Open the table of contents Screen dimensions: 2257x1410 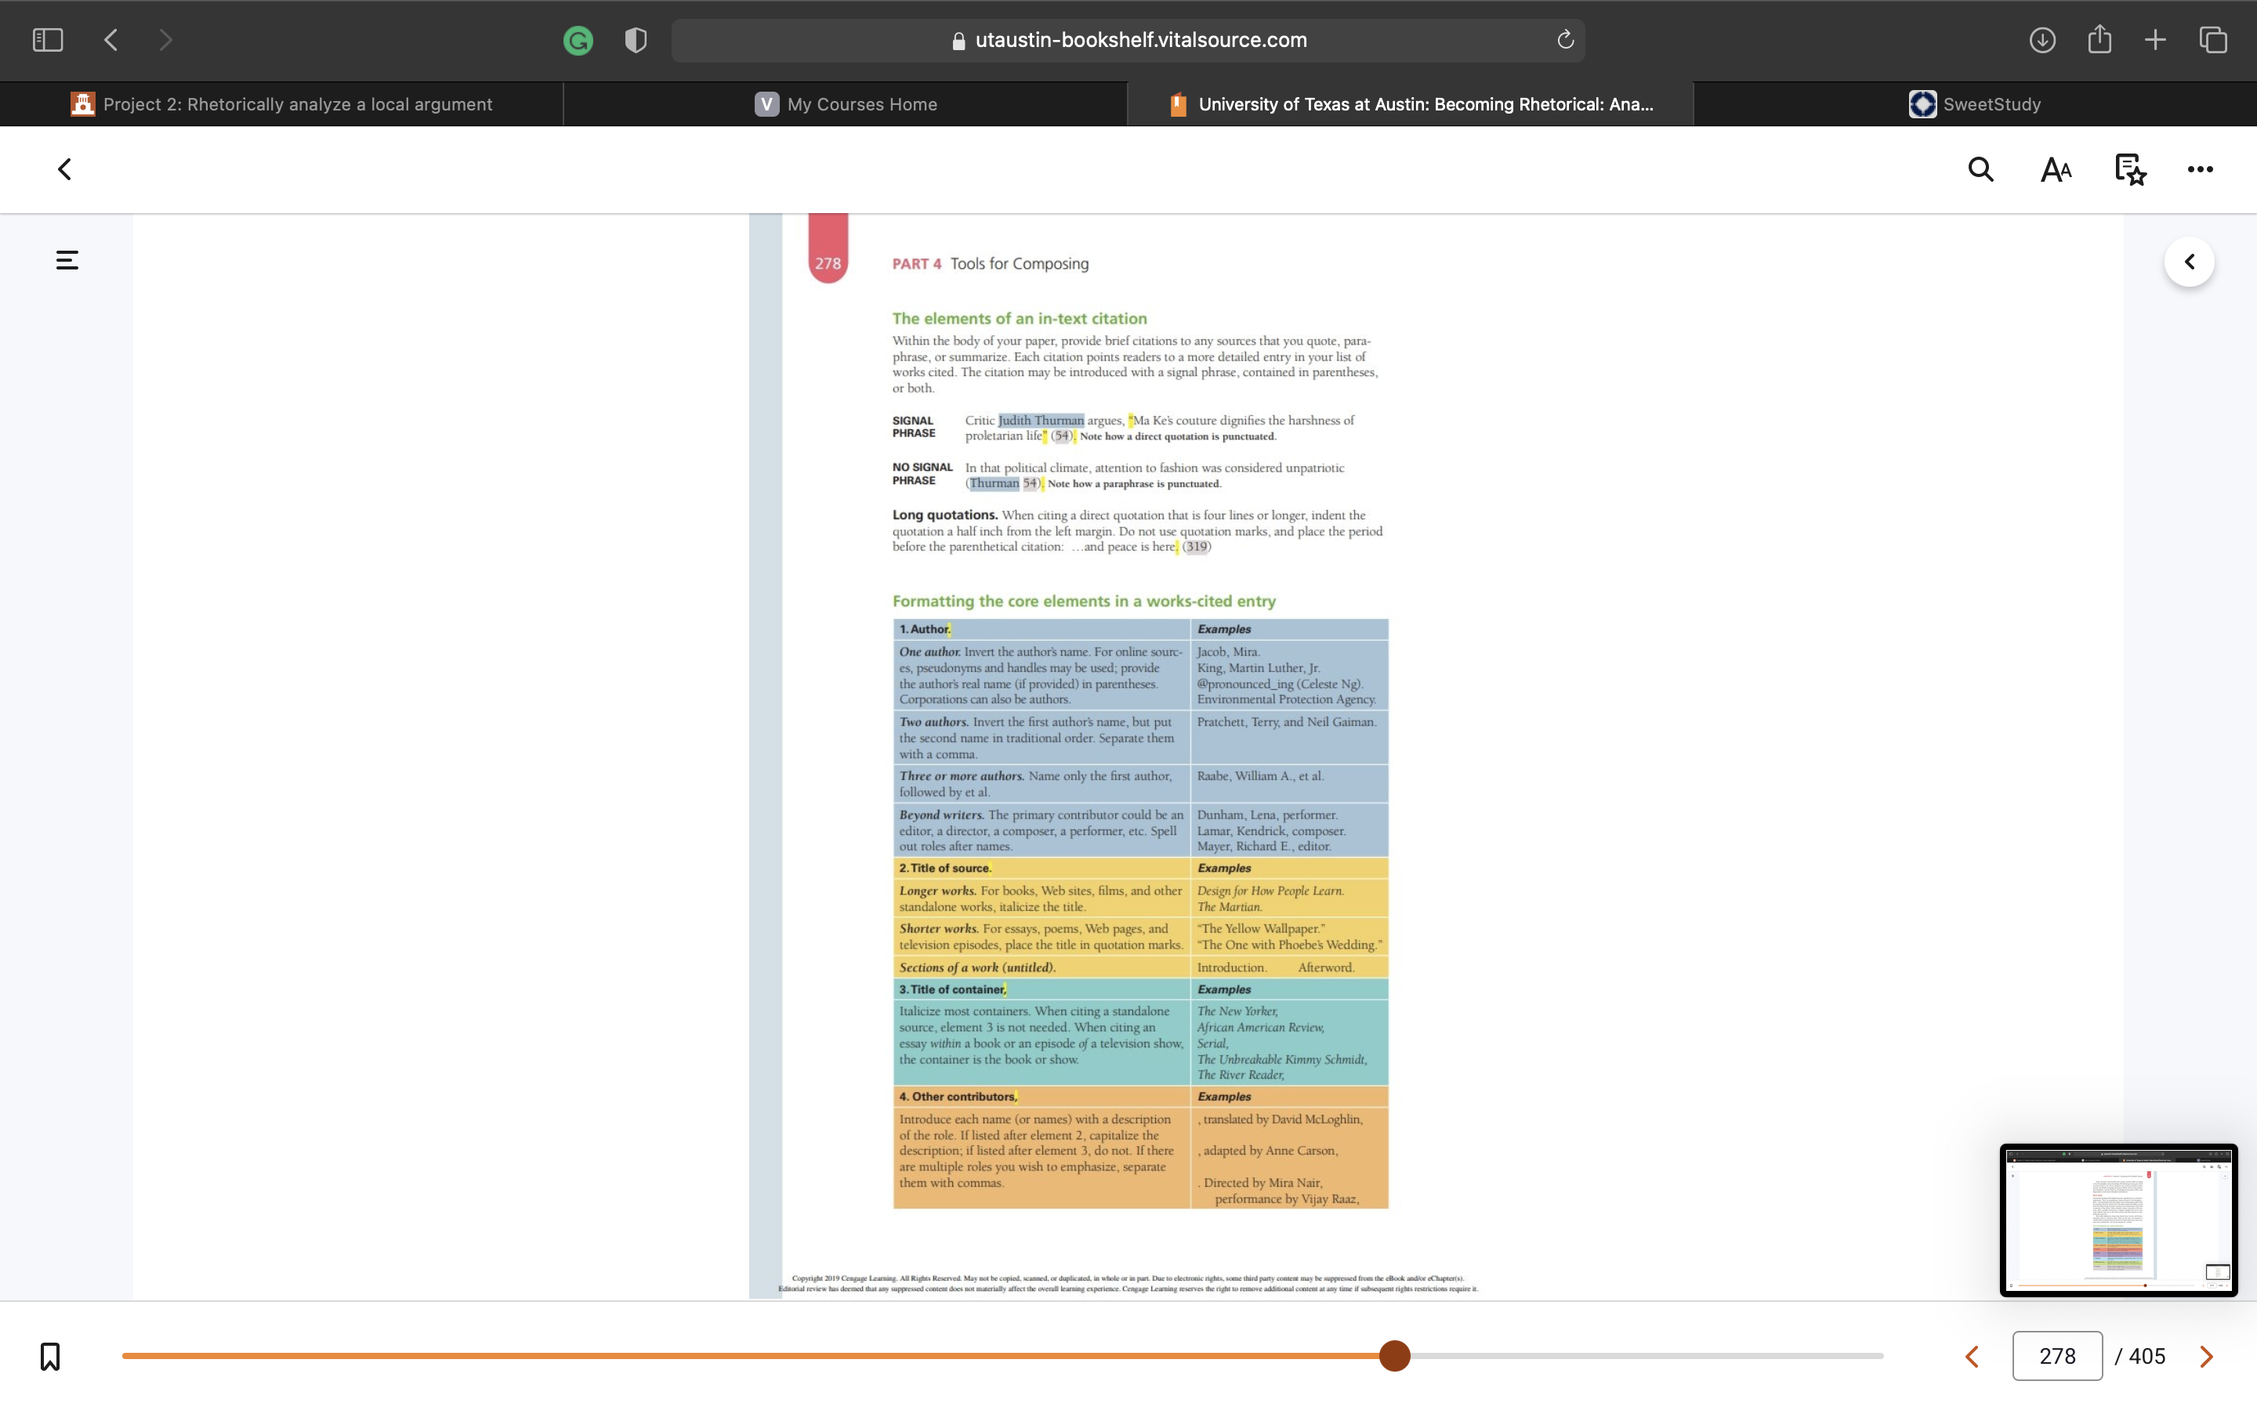67,260
